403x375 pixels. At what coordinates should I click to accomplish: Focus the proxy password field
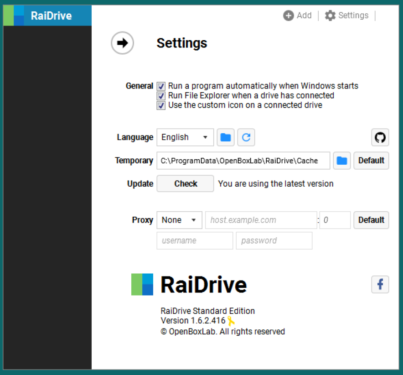click(274, 240)
